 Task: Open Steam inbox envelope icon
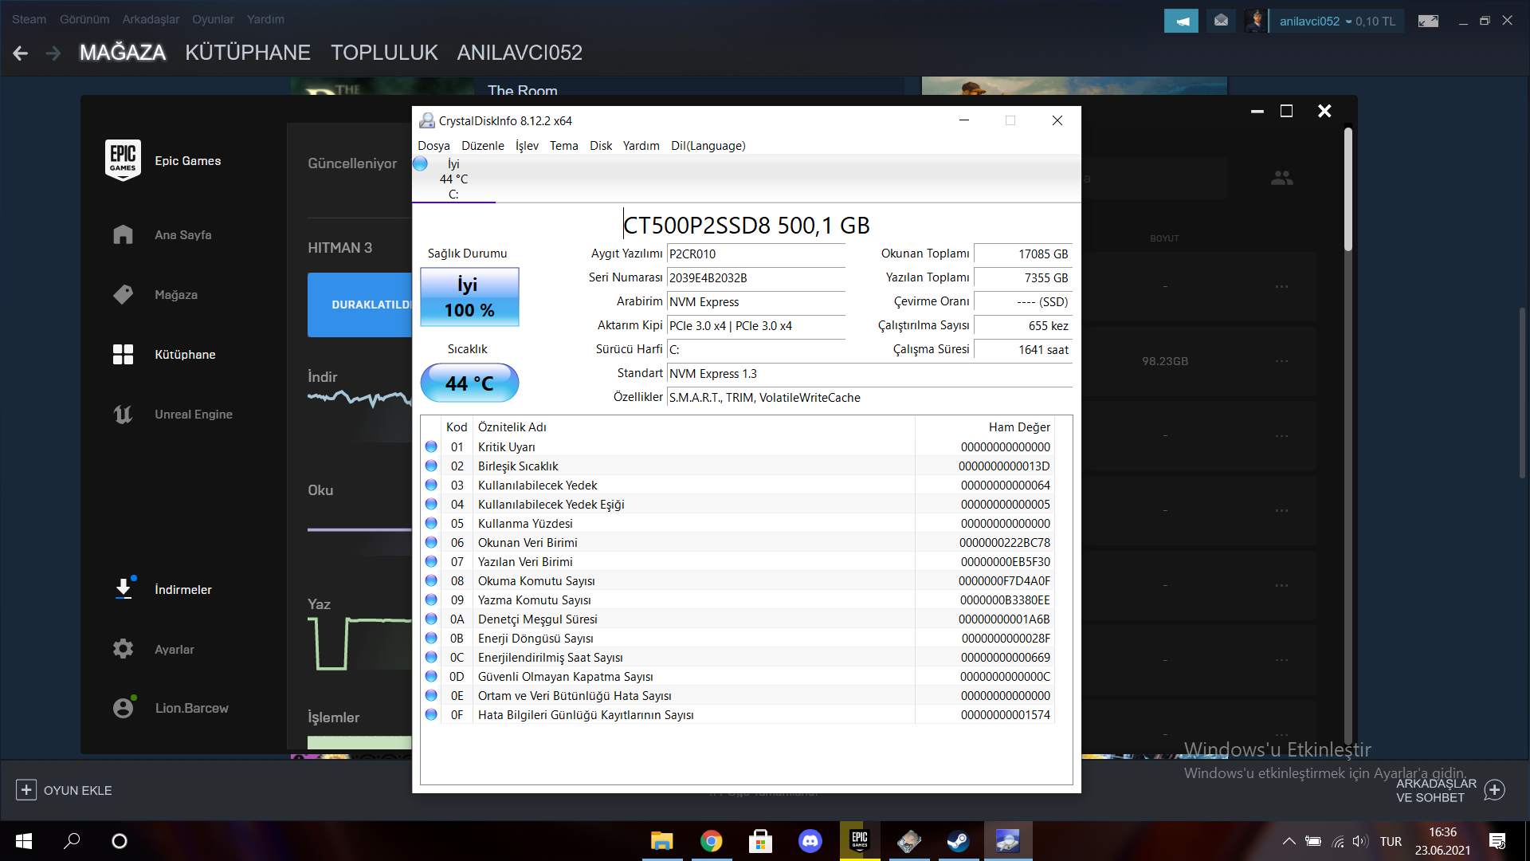coord(1221,21)
